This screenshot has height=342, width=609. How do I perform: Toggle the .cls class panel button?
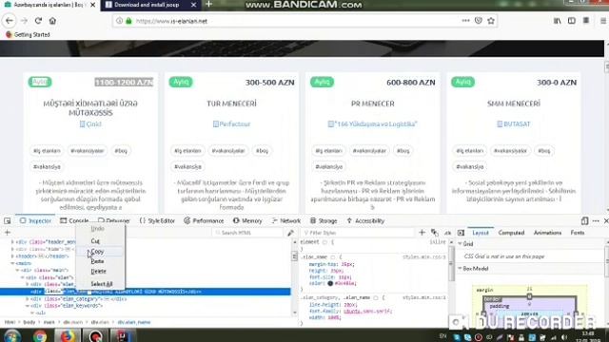(447, 233)
